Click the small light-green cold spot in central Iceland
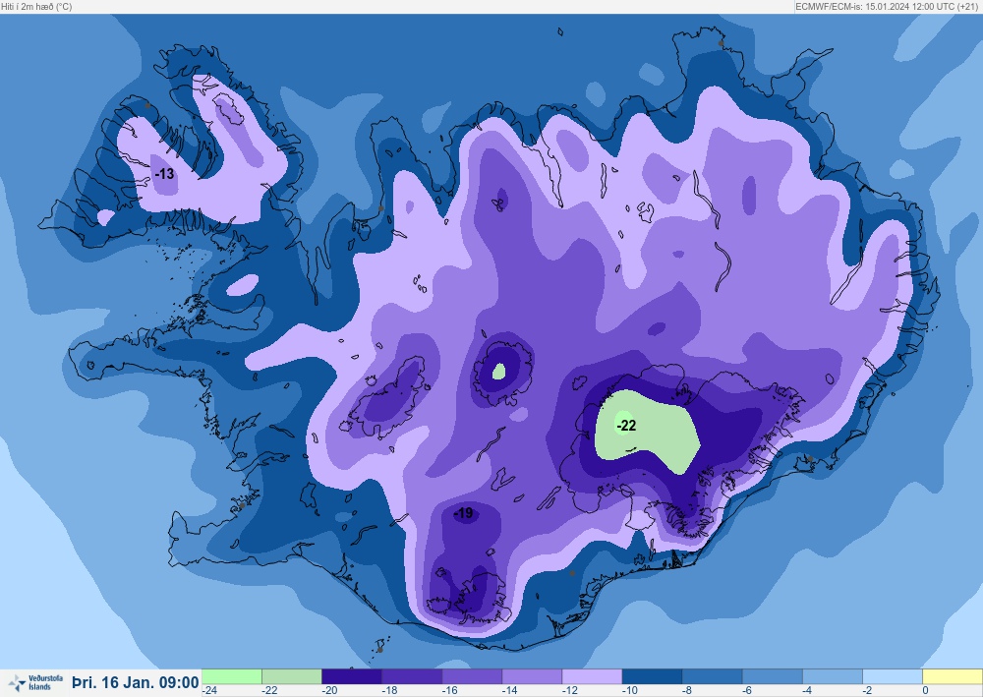Viewport: 983px width, 697px height. point(498,372)
